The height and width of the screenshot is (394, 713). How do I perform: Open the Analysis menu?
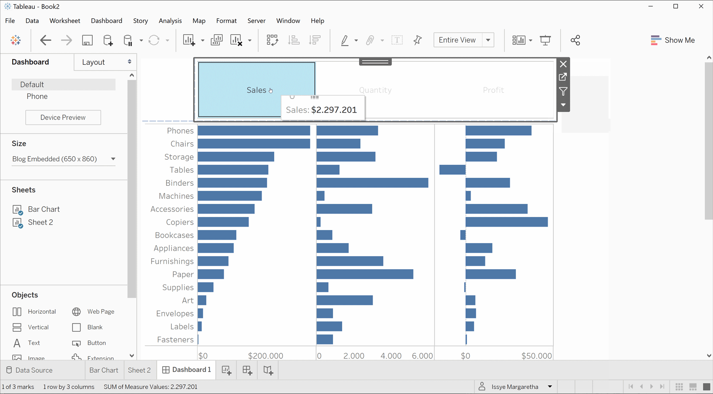click(x=170, y=21)
